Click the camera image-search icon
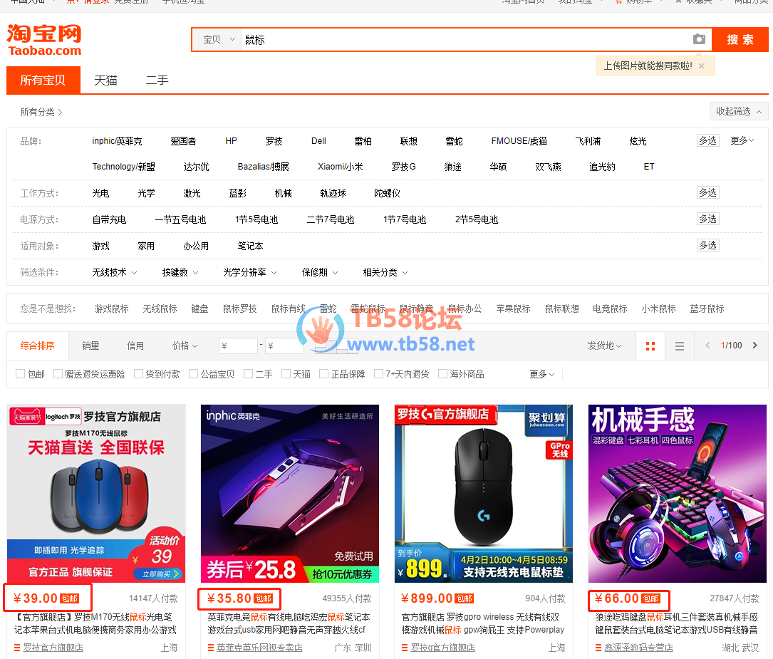Image resolution: width=773 pixels, height=659 pixels. click(699, 39)
